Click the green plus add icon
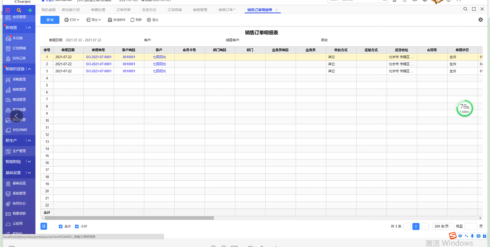Screen dimensions: 490x247 pos(30,10)
